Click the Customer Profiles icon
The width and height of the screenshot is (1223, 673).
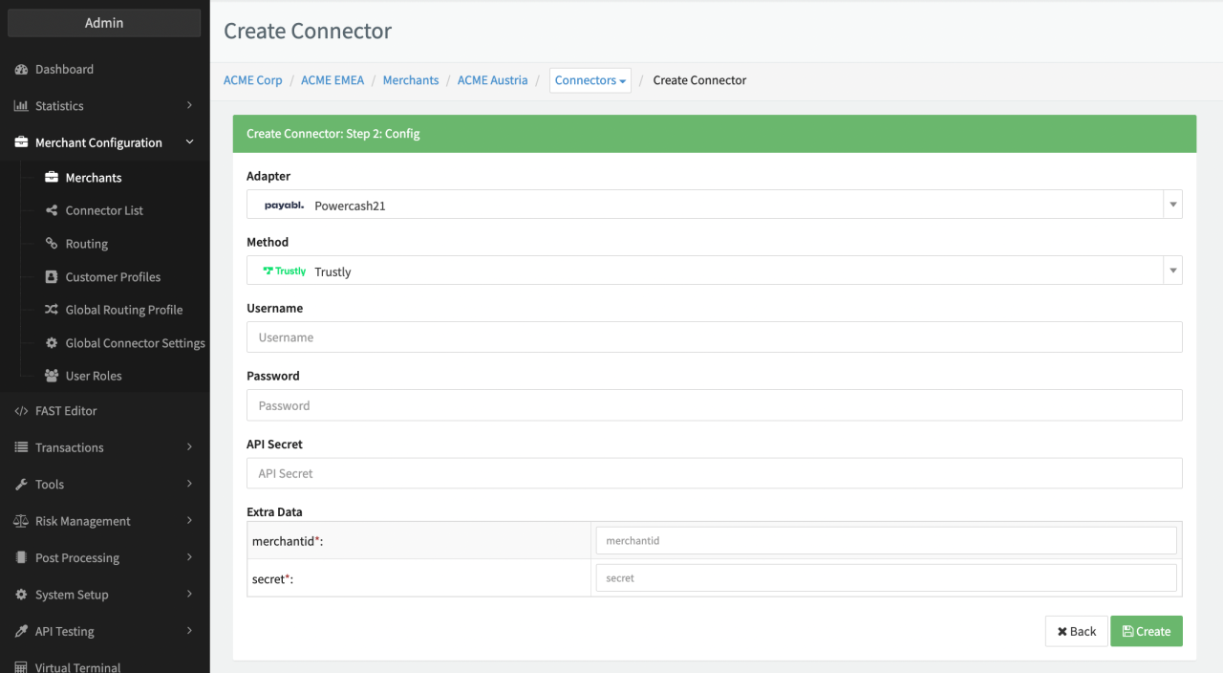pyautogui.click(x=52, y=277)
